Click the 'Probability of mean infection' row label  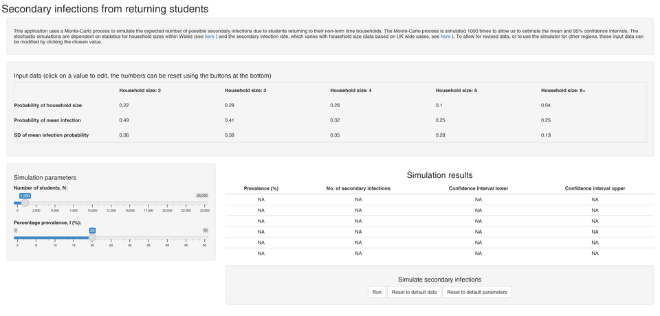tap(47, 120)
